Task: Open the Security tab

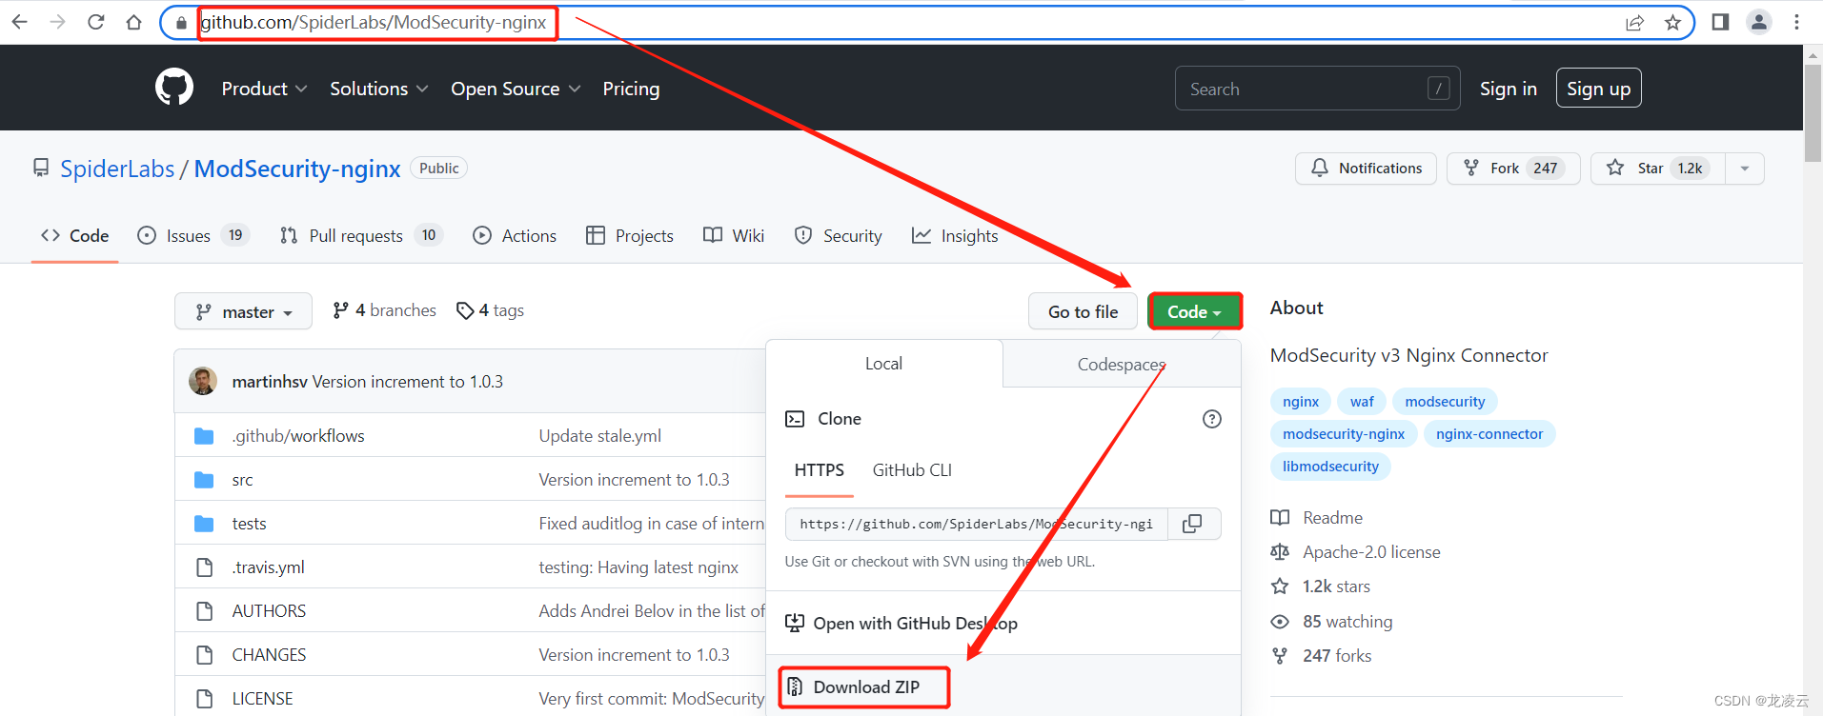Action: 839,235
